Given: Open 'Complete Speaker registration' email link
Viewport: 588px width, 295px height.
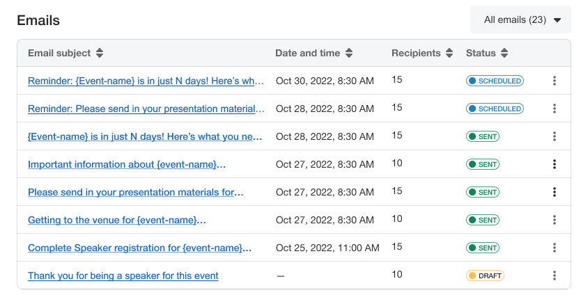Looking at the screenshot, I should [x=139, y=248].
